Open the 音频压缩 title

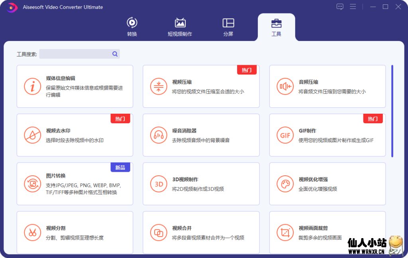[308, 82]
